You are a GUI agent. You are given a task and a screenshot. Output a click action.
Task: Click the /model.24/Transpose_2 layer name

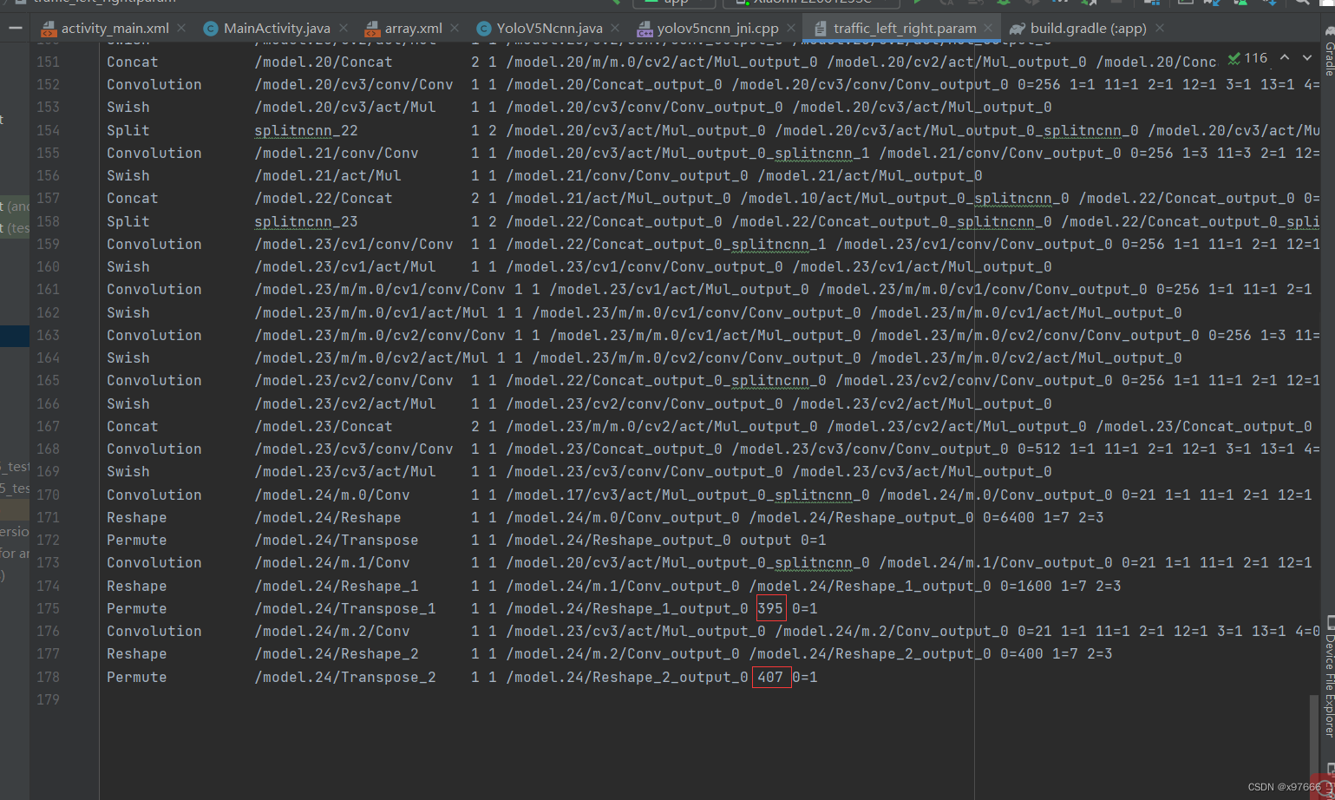click(x=345, y=677)
